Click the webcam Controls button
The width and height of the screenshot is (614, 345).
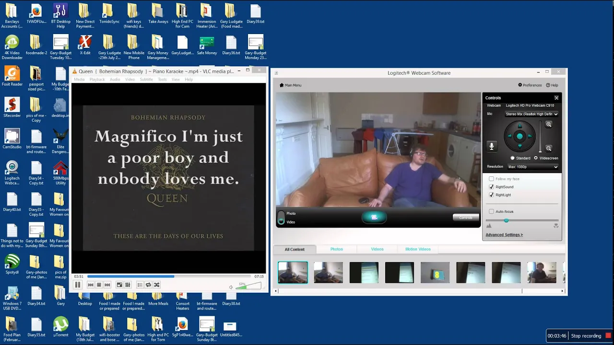click(466, 218)
